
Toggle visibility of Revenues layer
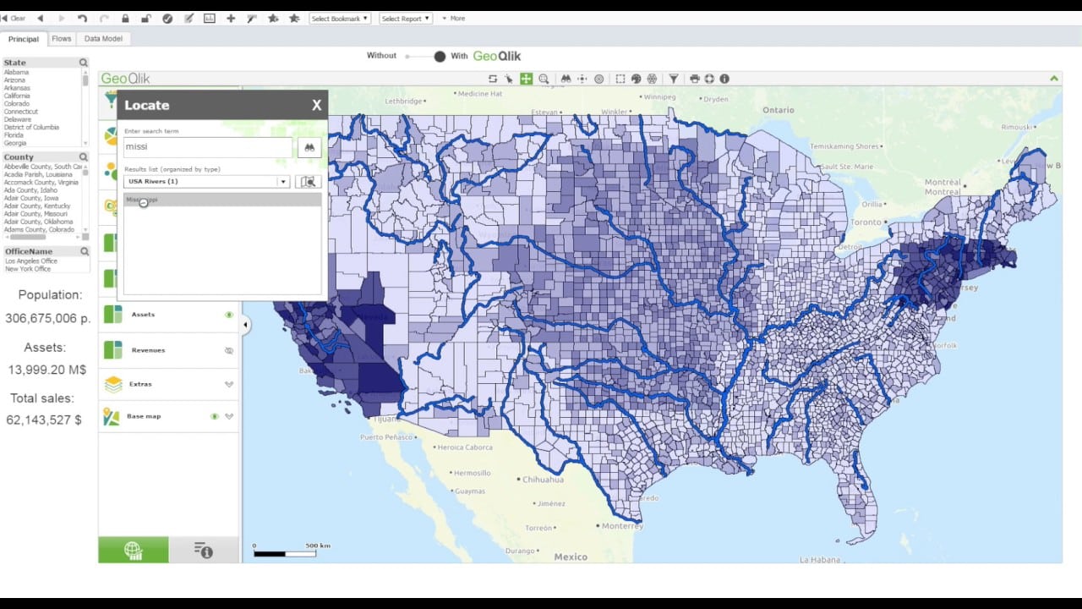pos(228,350)
